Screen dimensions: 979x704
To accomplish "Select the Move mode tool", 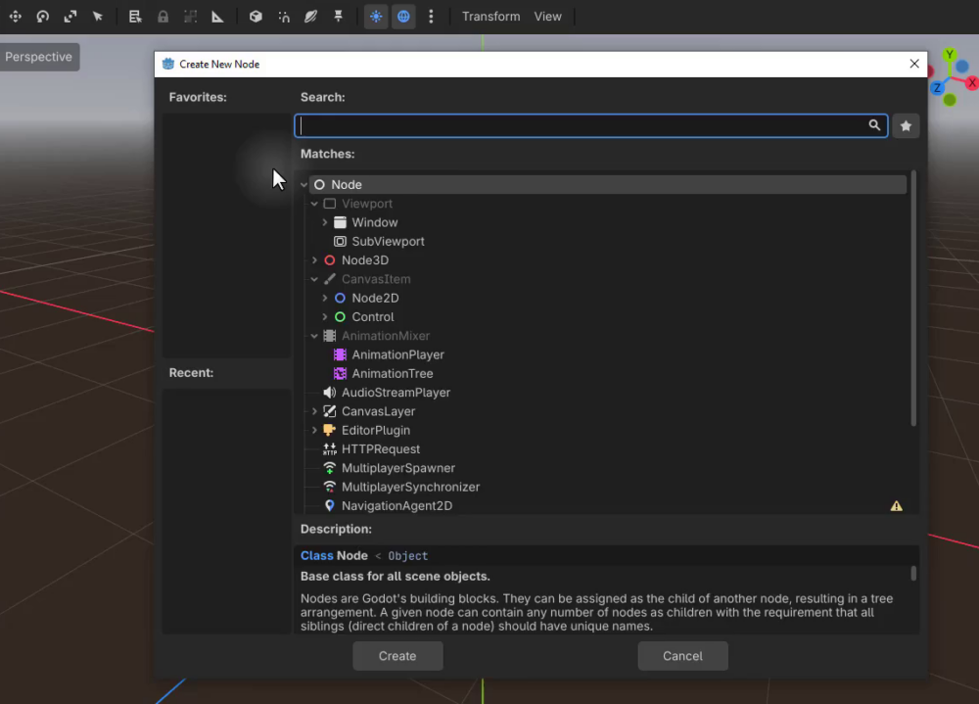I will pos(16,17).
